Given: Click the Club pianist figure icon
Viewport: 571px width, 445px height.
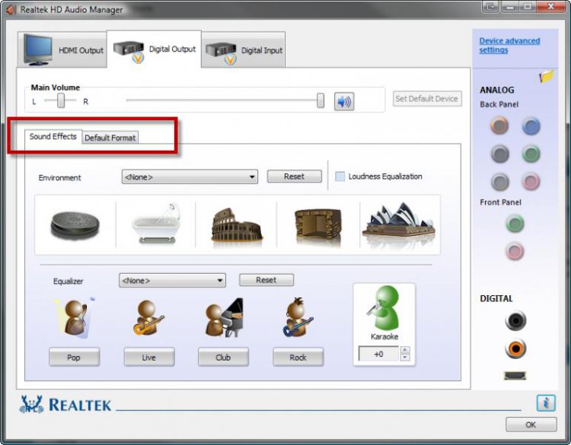Looking at the screenshot, I should [x=225, y=318].
